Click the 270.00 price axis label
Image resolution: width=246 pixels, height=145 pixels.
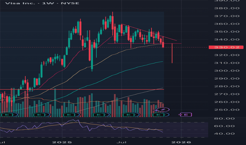(227, 94)
